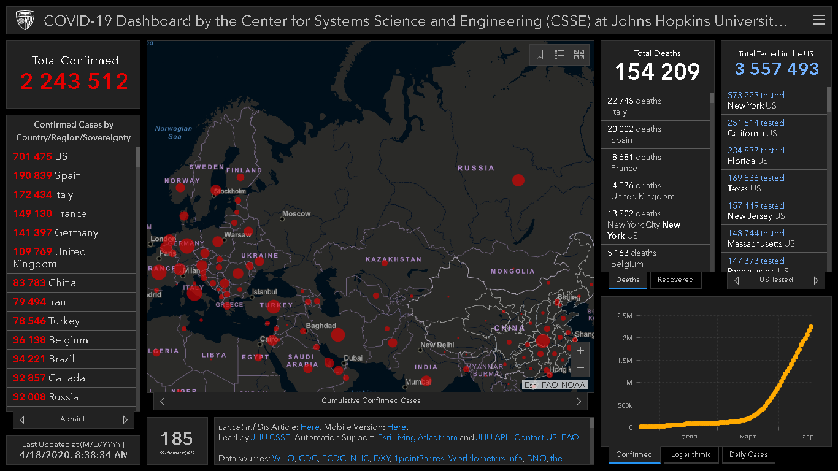Click the right arrow next to Admin0

click(x=125, y=419)
